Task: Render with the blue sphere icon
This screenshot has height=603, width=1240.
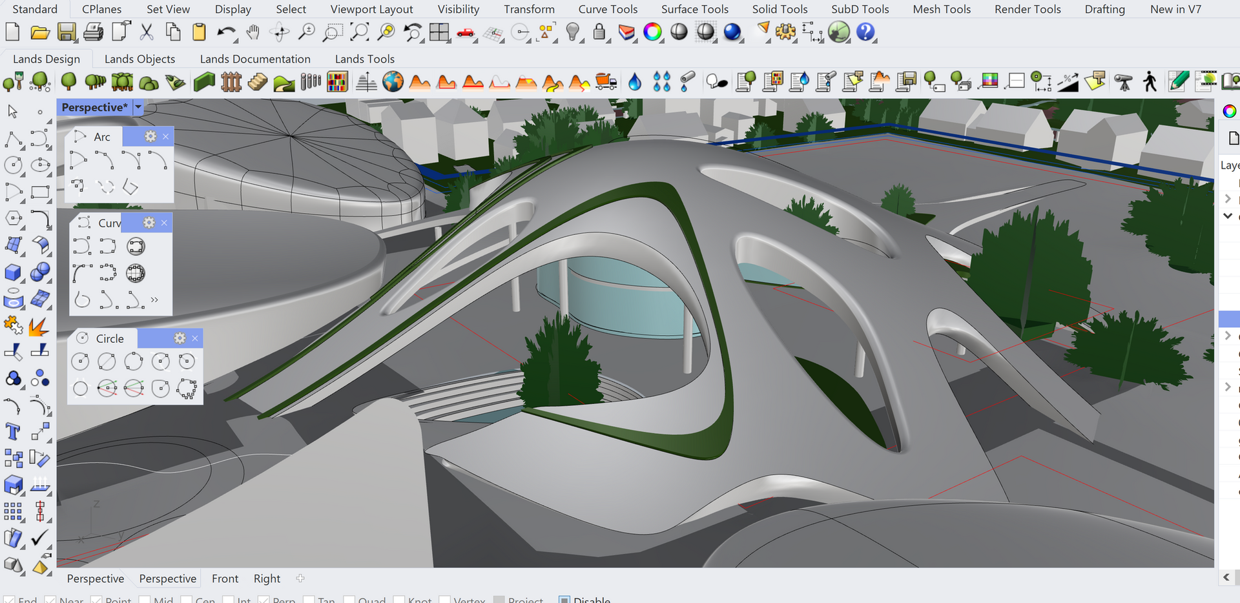Action: [x=732, y=32]
